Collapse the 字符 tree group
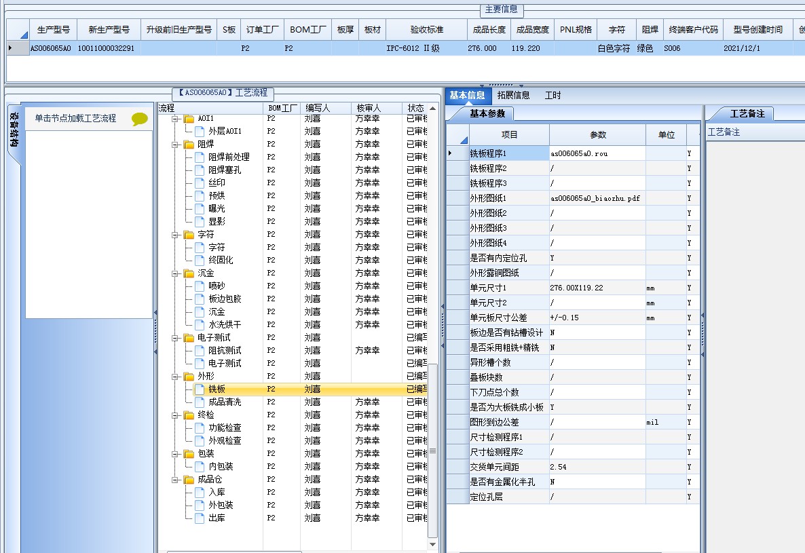805x553 pixels. point(175,235)
